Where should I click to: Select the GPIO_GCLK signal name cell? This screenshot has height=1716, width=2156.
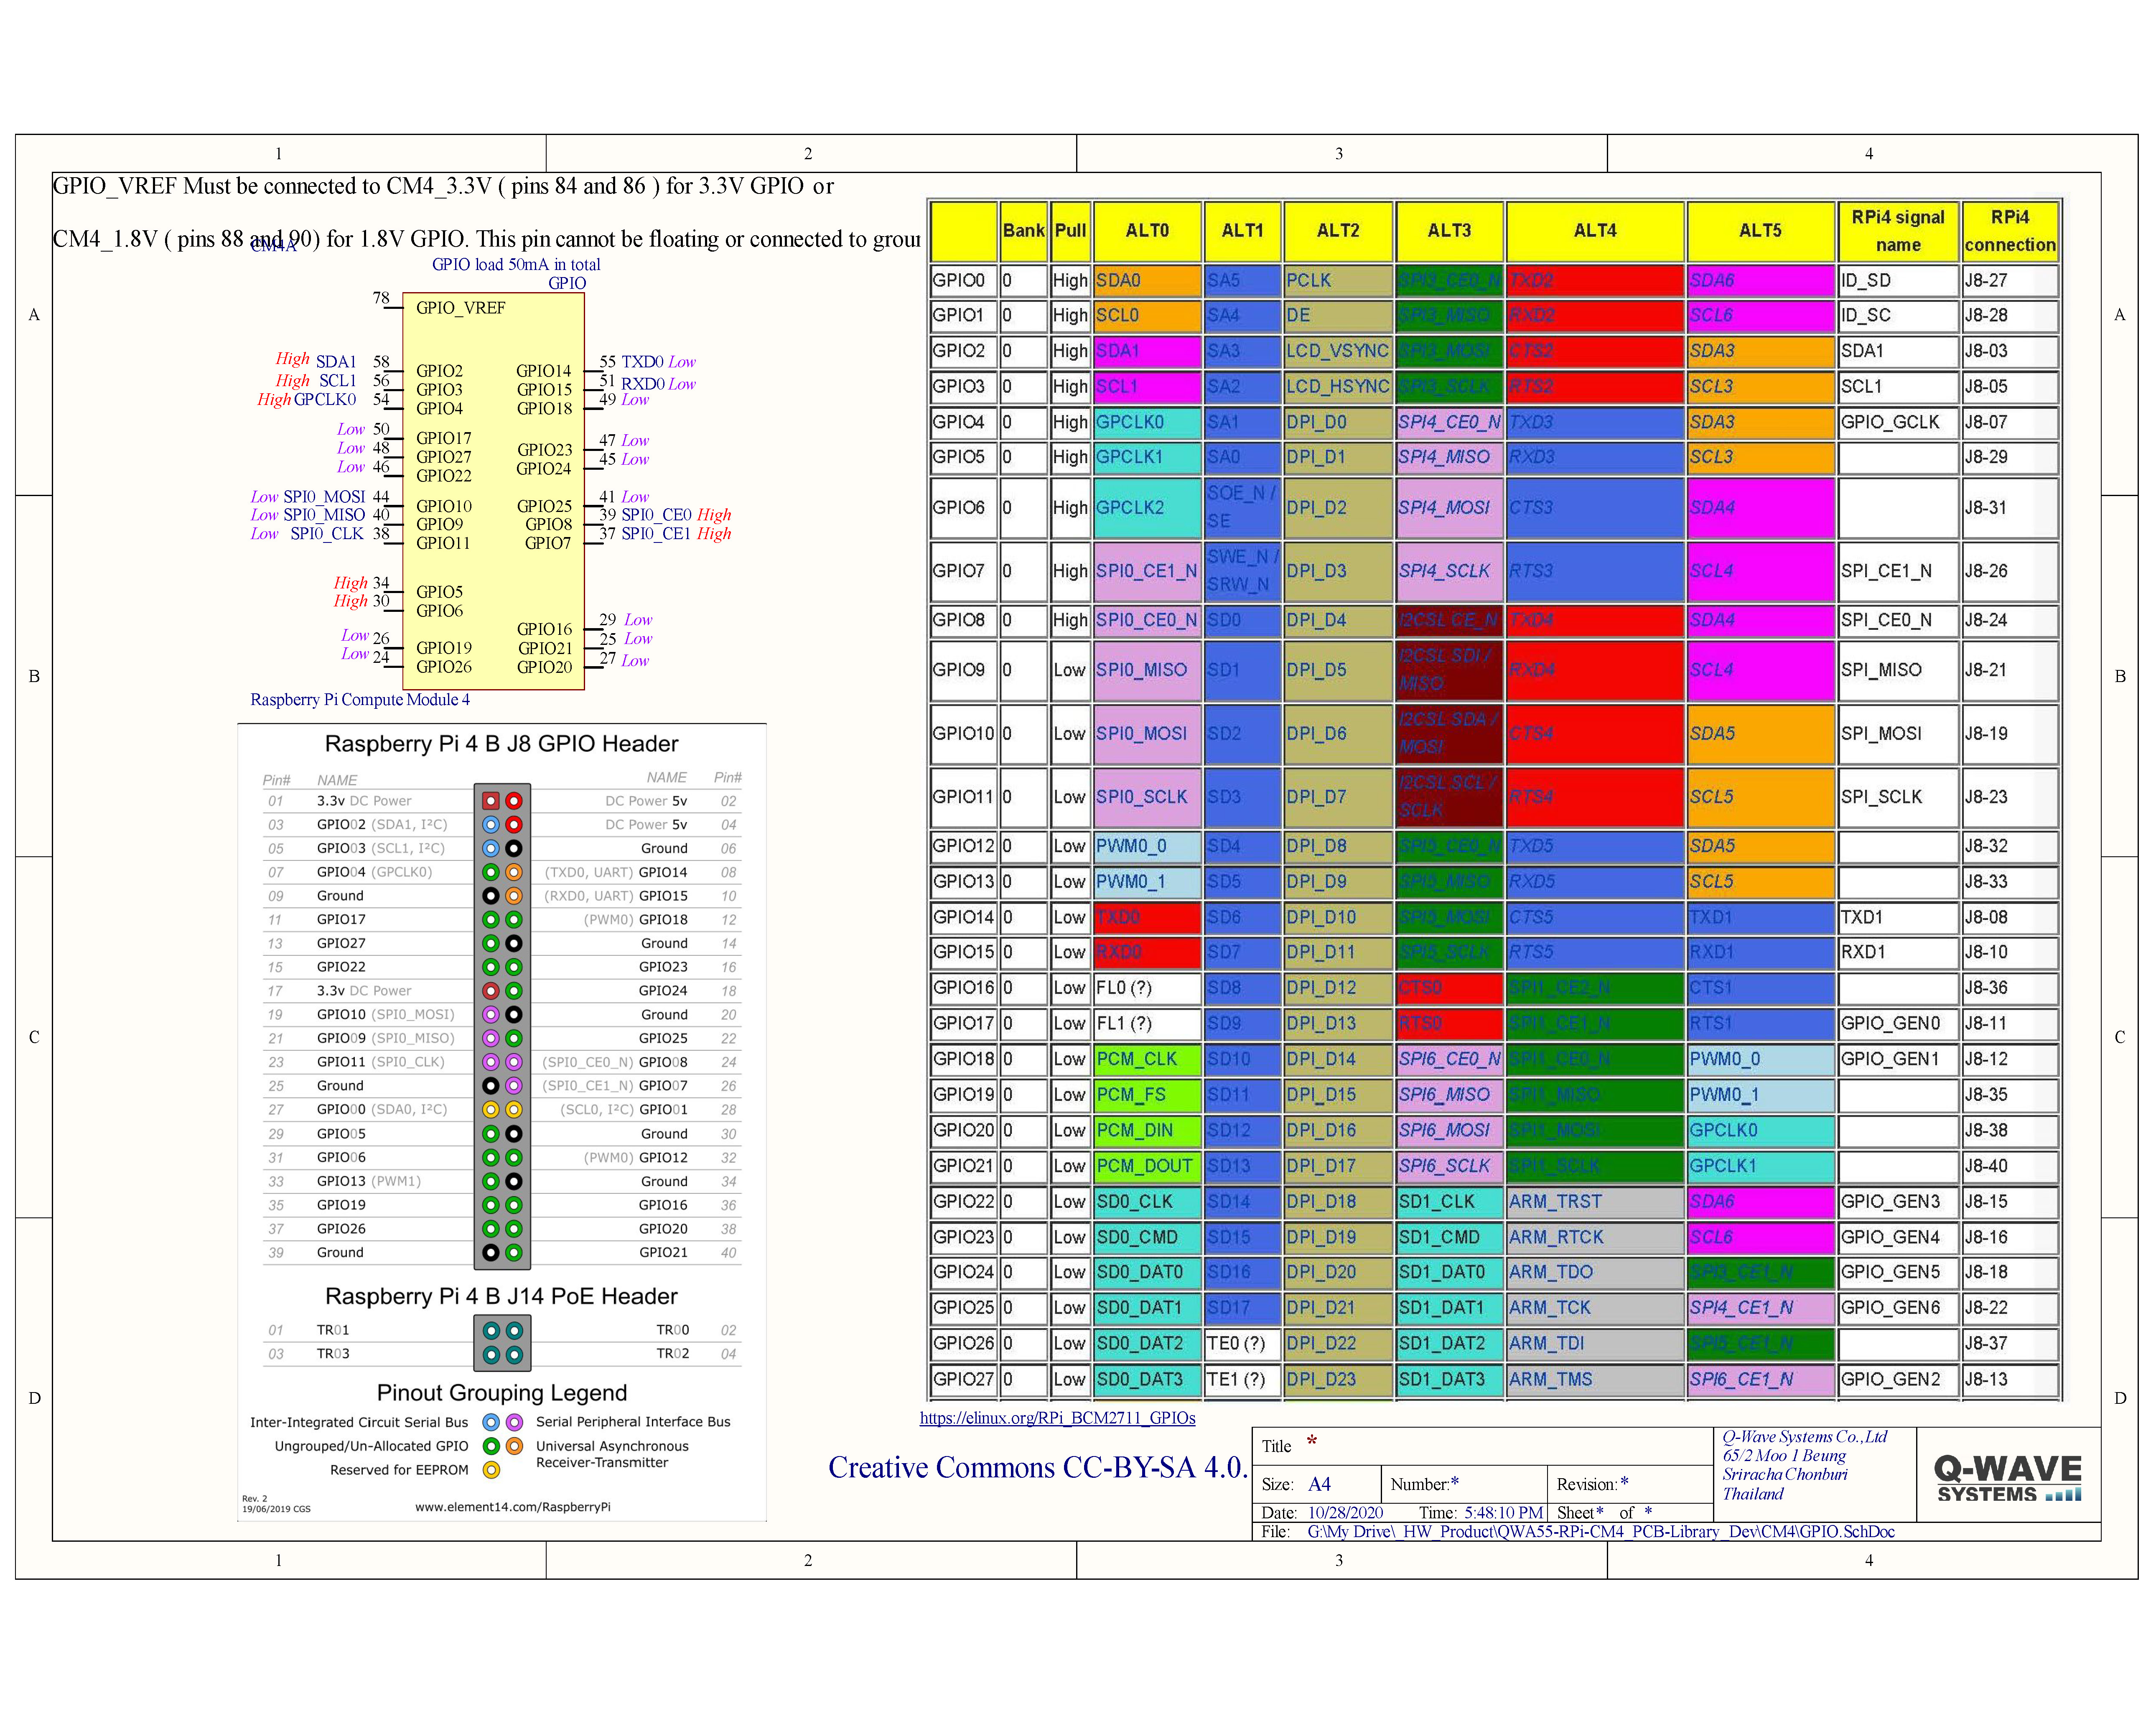click(x=1898, y=422)
